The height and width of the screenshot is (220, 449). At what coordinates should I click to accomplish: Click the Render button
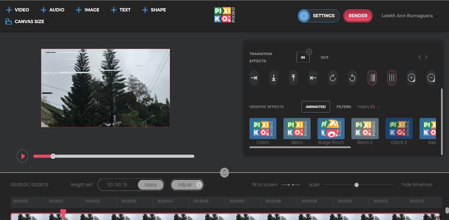coord(358,16)
